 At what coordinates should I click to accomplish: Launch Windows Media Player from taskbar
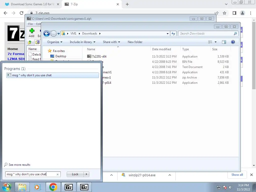coord(37,187)
